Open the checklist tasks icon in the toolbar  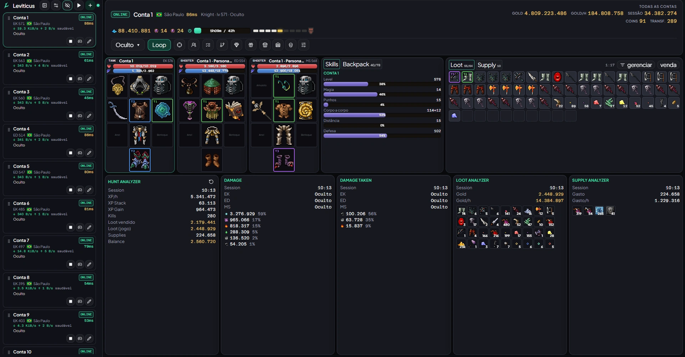(208, 45)
